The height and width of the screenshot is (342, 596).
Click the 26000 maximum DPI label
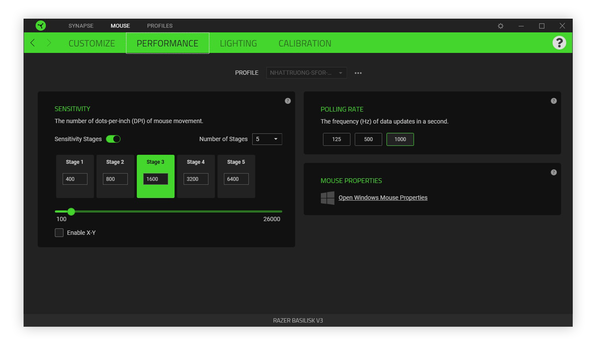coord(272,219)
